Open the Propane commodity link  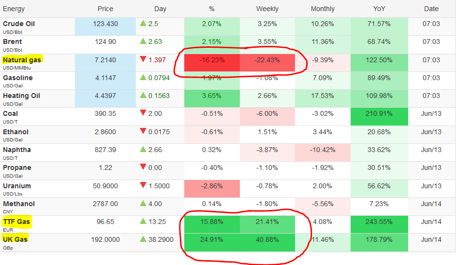(17, 168)
